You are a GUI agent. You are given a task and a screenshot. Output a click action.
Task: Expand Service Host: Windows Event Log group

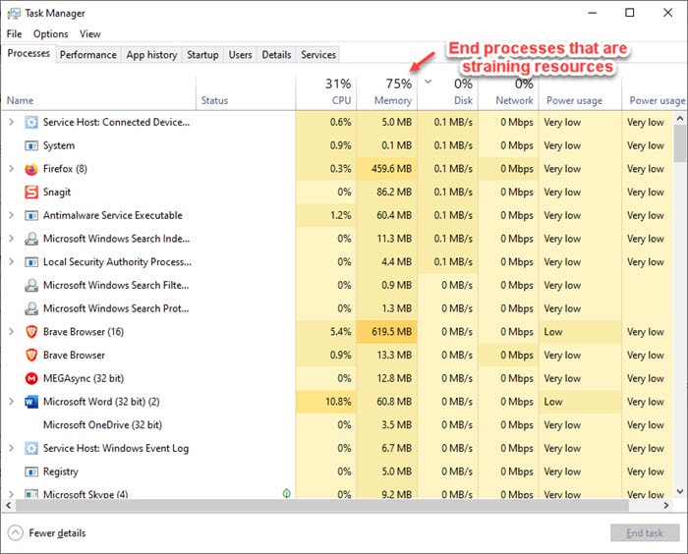coord(12,448)
